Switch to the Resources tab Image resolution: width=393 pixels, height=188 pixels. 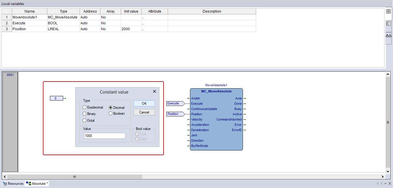(x=13, y=184)
